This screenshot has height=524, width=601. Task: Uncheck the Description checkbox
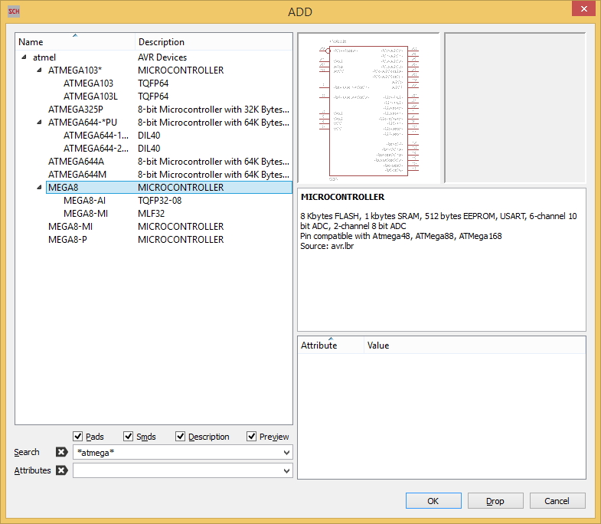180,436
